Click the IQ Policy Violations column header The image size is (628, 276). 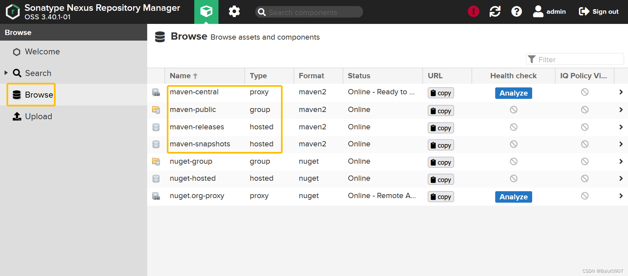click(x=584, y=76)
